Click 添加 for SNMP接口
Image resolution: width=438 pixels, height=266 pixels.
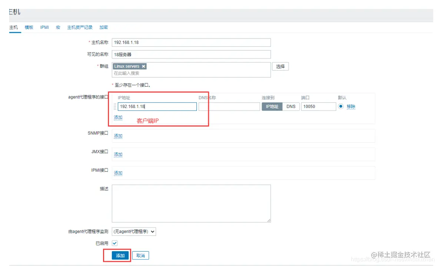click(x=118, y=136)
